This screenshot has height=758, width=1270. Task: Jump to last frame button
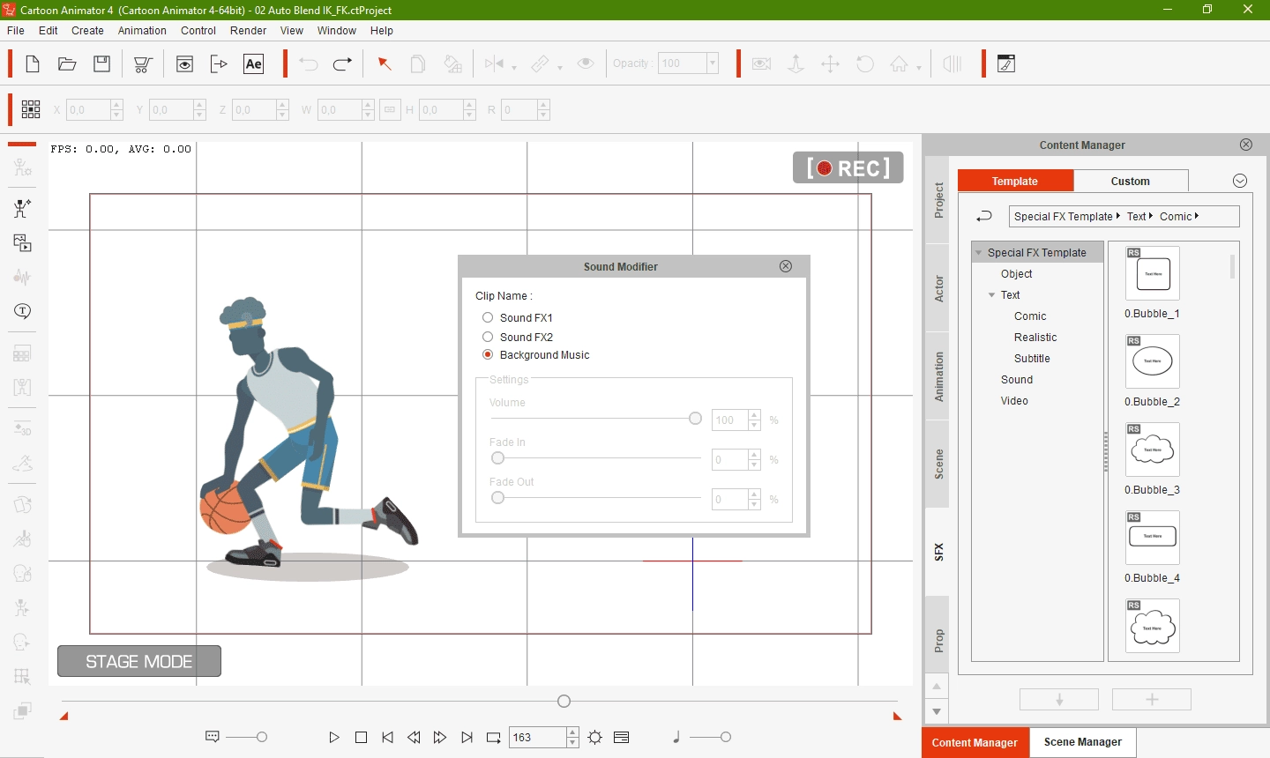coord(467,737)
